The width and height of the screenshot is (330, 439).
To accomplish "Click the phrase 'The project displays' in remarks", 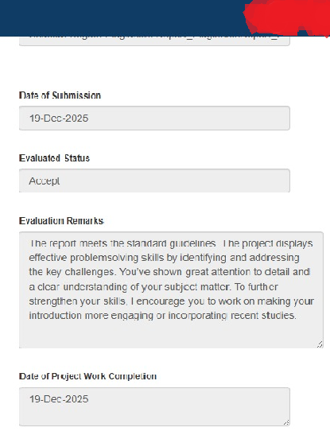I will point(268,243).
